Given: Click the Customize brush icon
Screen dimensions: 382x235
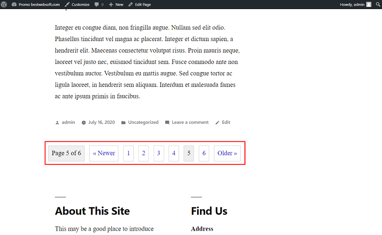Looking at the screenshot, I should click(67, 4).
